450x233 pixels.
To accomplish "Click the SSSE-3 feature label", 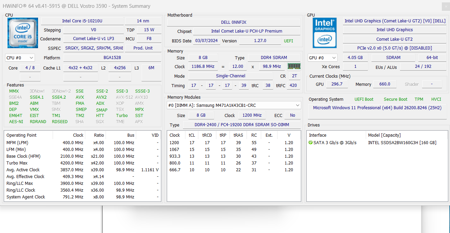I will click(x=142, y=91).
